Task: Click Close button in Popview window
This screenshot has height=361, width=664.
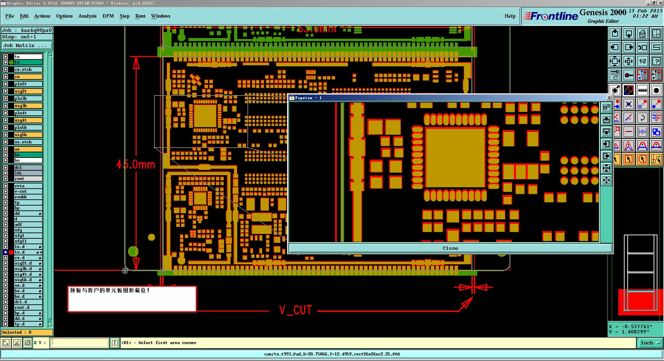Action: pos(450,248)
